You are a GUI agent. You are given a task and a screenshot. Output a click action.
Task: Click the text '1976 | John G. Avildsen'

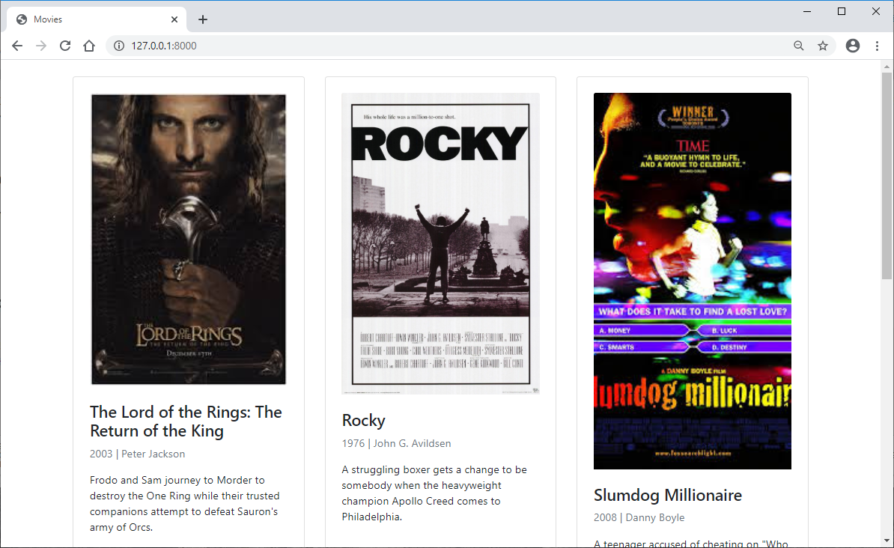coord(396,443)
